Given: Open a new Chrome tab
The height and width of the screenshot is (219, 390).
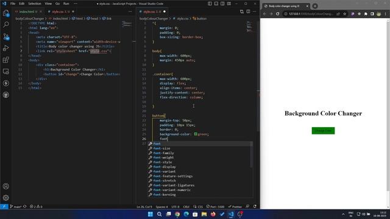Looking at the screenshot, I should click(315, 6).
